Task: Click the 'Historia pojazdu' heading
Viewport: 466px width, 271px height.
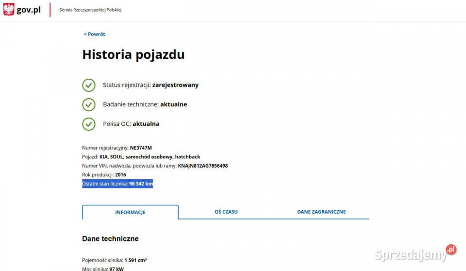Action: [133, 54]
